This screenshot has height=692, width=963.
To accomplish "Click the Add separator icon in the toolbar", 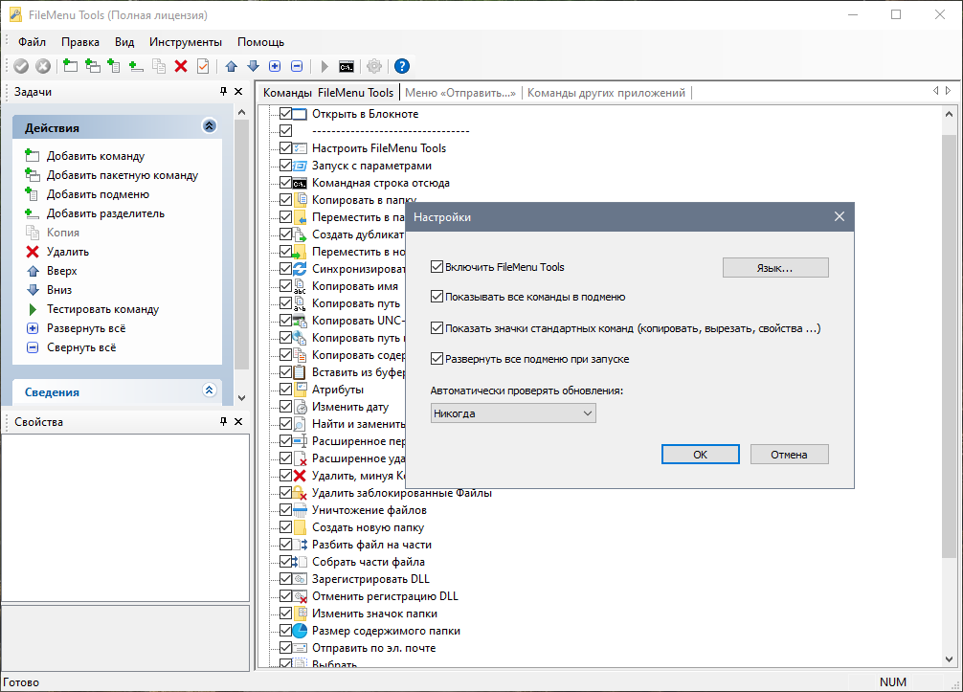I will [x=136, y=66].
